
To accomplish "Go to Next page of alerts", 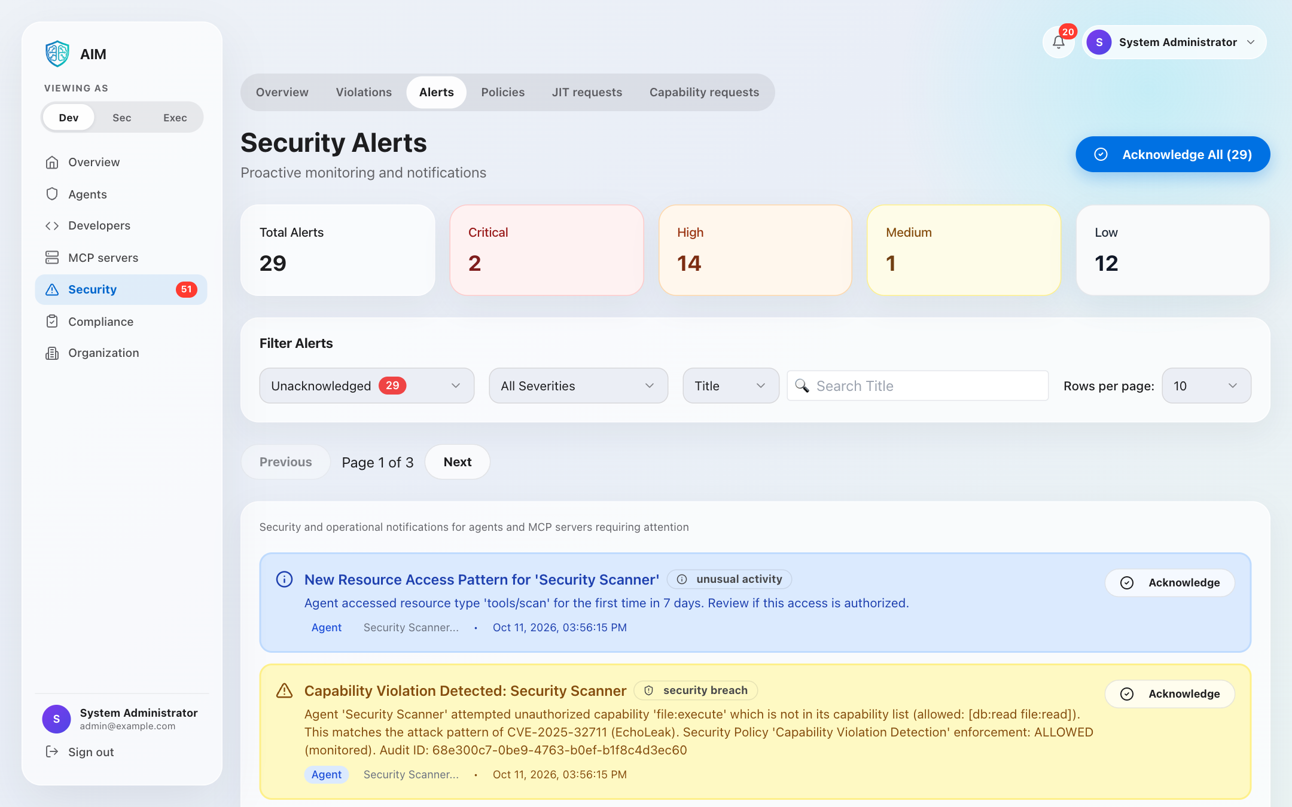I will [458, 461].
